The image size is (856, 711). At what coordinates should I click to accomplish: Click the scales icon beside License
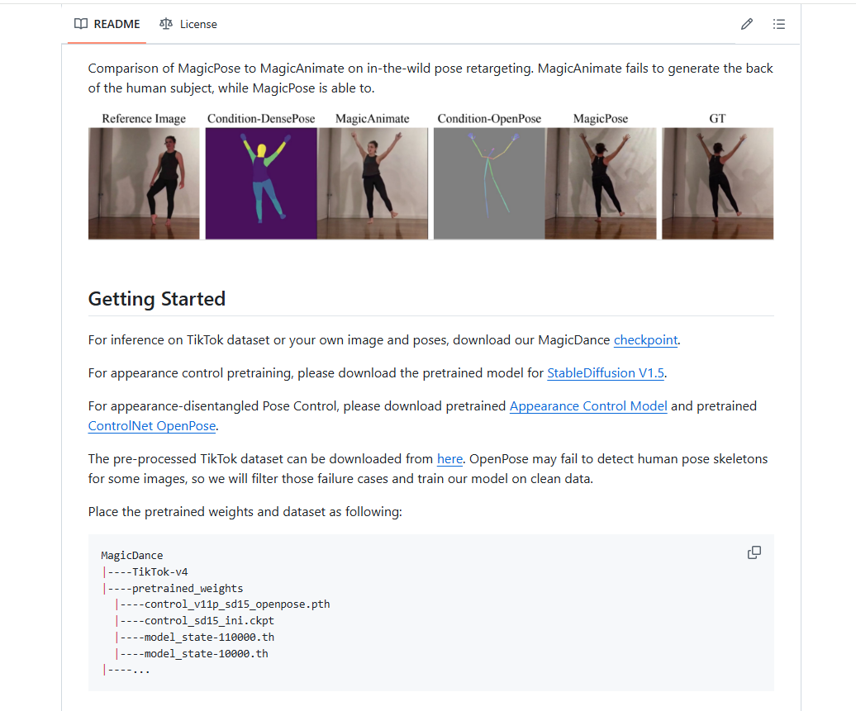point(166,24)
